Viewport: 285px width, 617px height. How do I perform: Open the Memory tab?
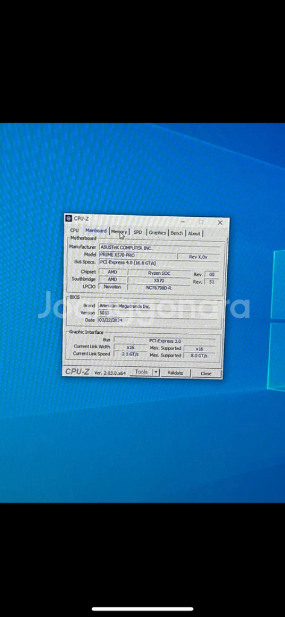[x=119, y=232]
